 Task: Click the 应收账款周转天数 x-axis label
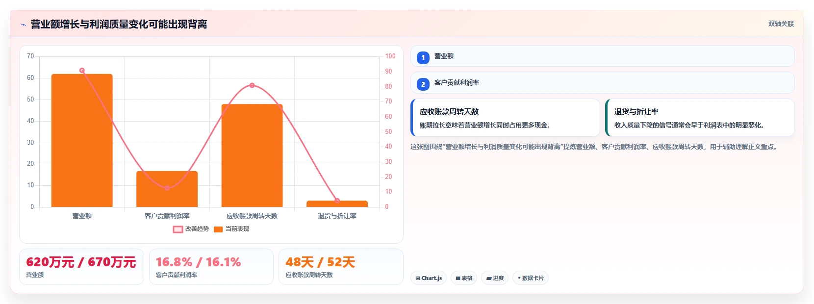[x=252, y=216]
